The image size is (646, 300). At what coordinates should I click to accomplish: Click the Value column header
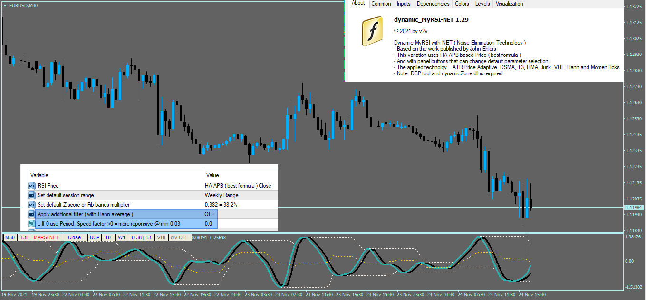click(x=240, y=175)
